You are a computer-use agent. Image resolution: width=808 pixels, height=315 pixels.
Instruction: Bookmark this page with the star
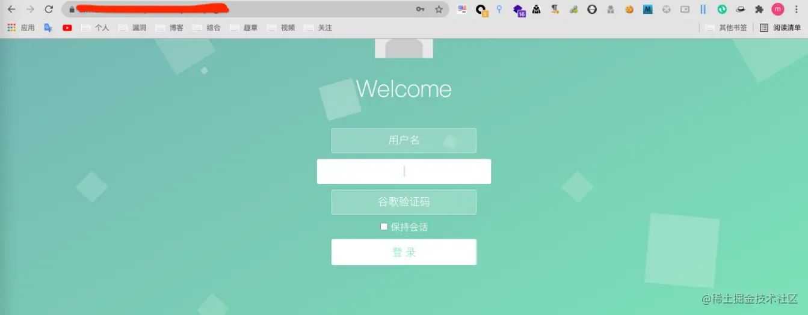click(x=439, y=10)
